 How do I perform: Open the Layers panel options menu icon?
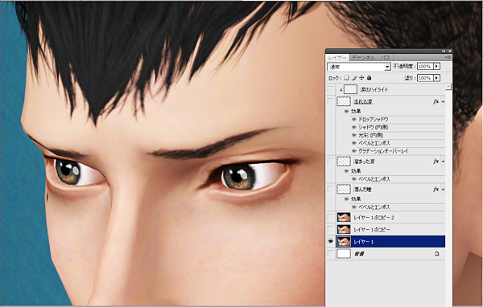[x=448, y=57]
